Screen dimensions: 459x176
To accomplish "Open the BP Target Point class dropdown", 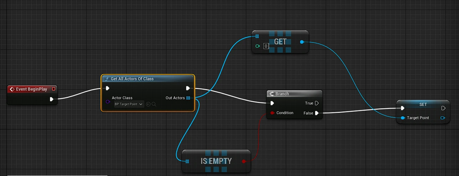I will [129, 104].
